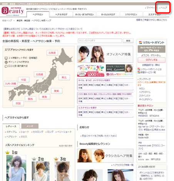Click the リクルートポイント logo icon
This screenshot has width=174, height=181.
(x=141, y=42)
